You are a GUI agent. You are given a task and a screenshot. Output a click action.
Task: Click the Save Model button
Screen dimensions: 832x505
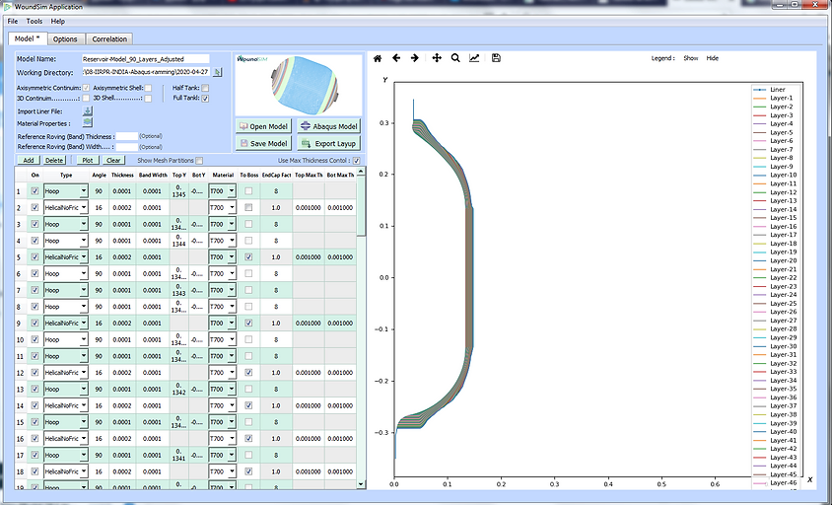click(264, 143)
